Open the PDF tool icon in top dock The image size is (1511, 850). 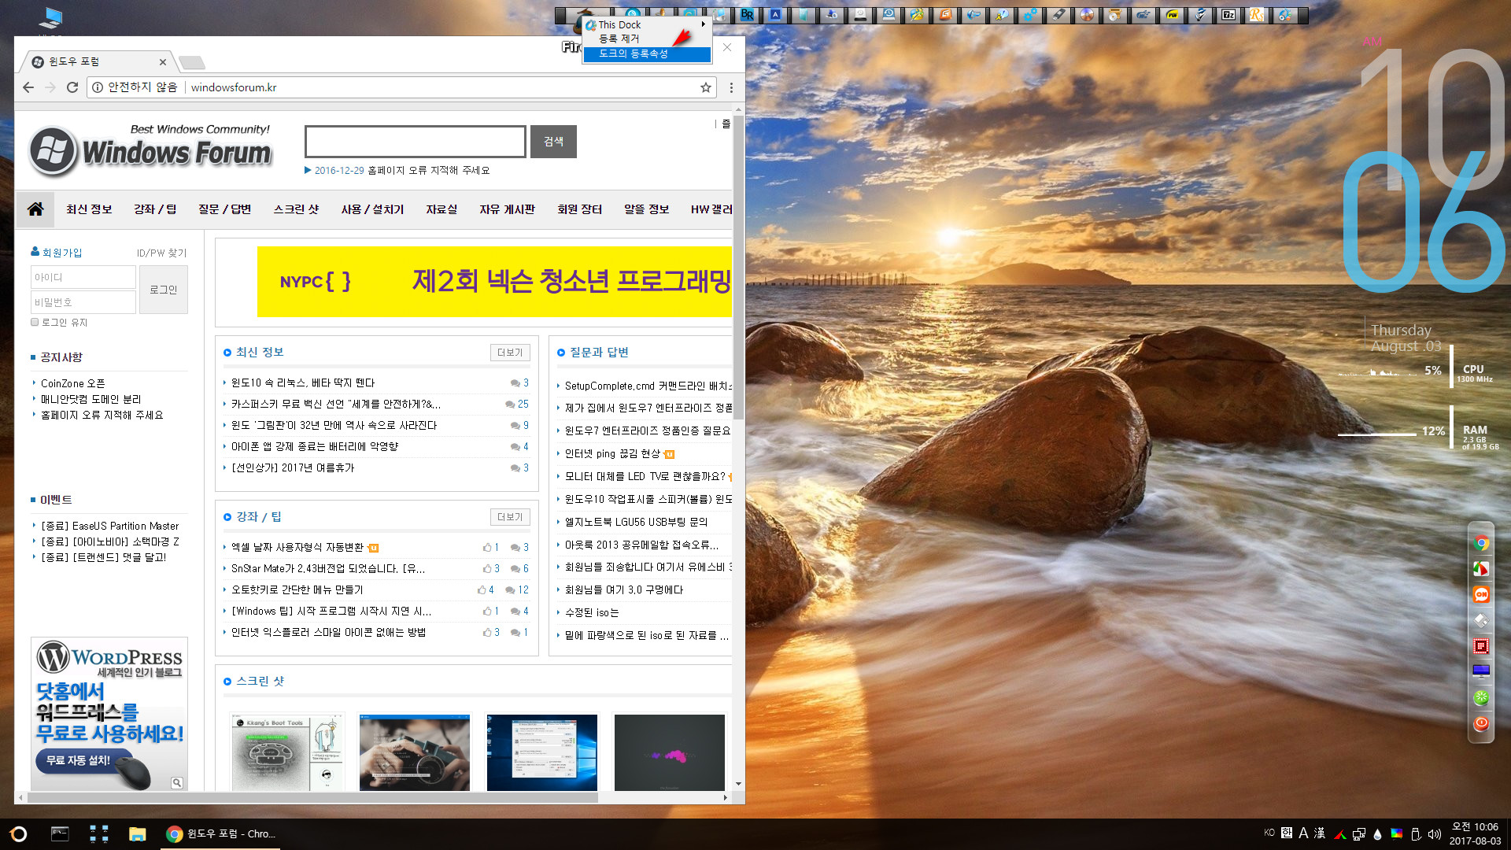(x=1172, y=15)
